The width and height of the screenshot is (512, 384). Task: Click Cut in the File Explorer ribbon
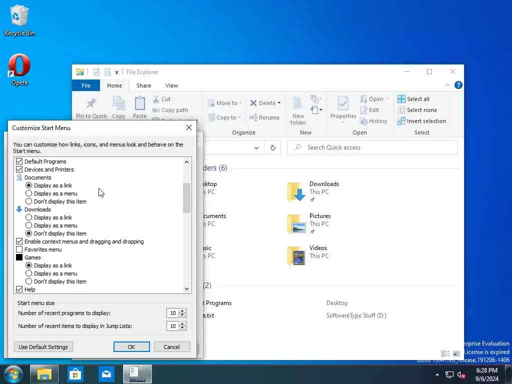coord(161,99)
